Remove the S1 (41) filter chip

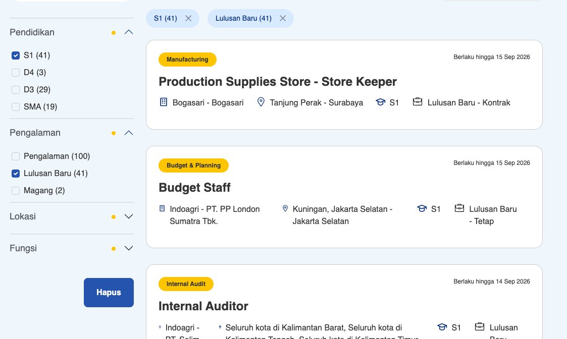pos(188,19)
